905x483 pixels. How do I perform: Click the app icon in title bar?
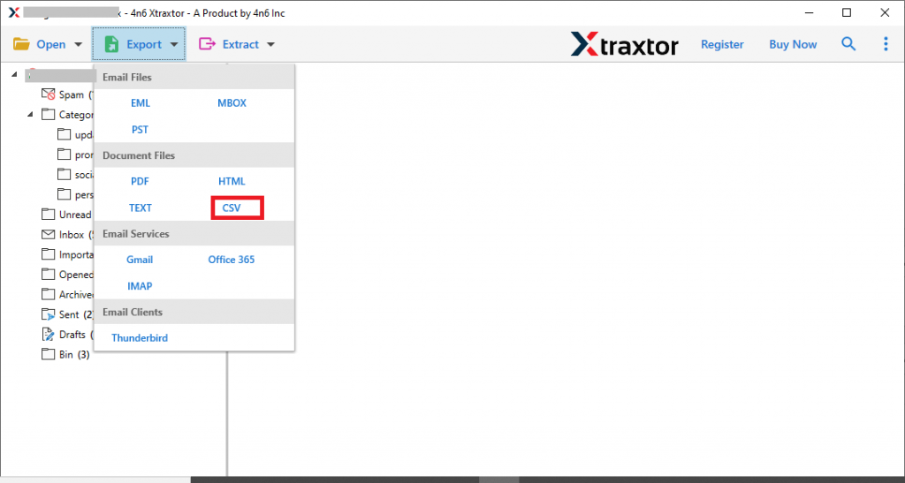pos(14,12)
